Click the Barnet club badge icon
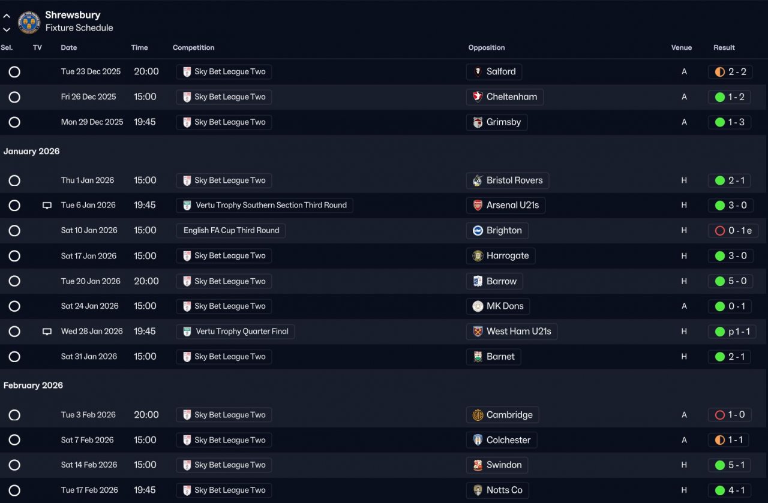The height and width of the screenshot is (503, 768). click(x=478, y=357)
